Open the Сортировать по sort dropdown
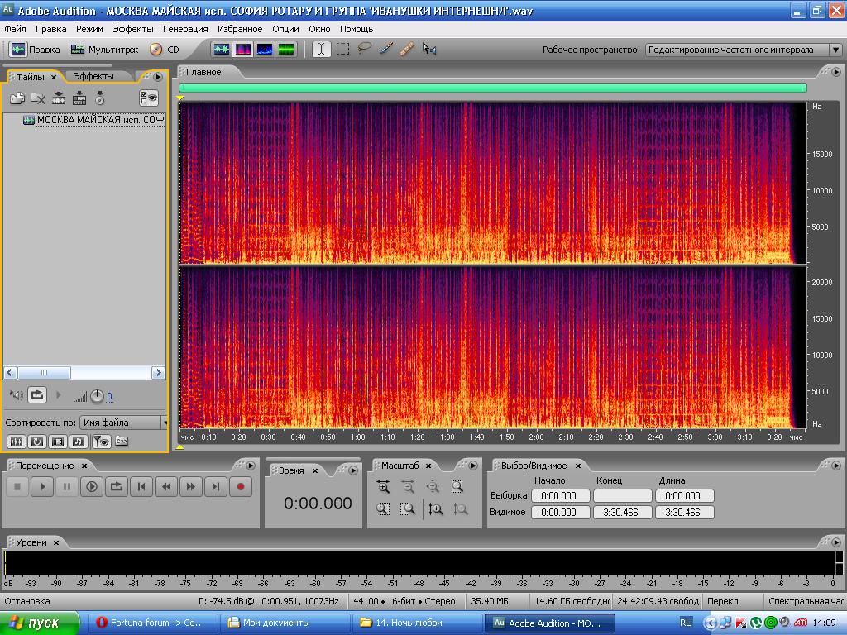 point(124,423)
